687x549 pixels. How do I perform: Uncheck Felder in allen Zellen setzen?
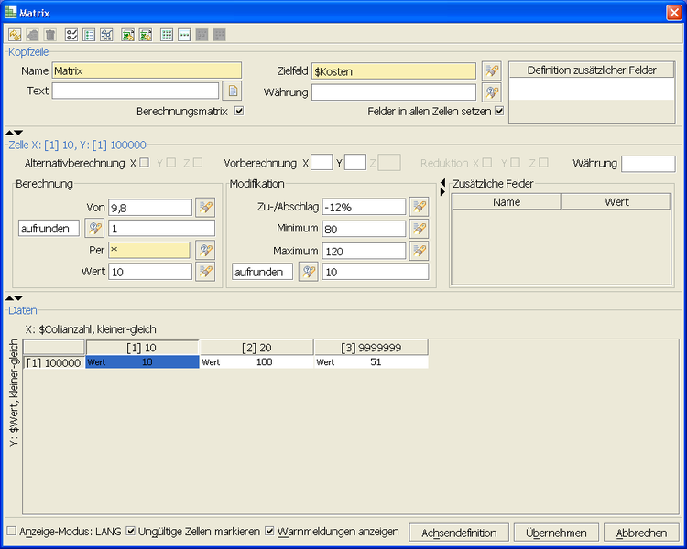tap(499, 112)
